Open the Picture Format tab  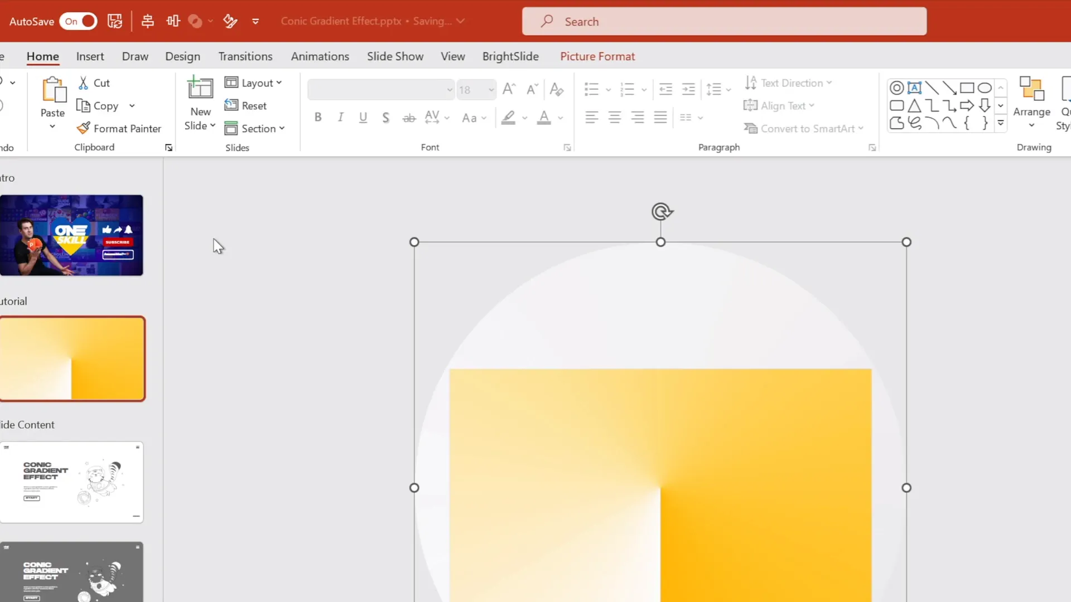pos(597,56)
